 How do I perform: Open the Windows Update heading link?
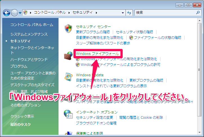[90, 75]
